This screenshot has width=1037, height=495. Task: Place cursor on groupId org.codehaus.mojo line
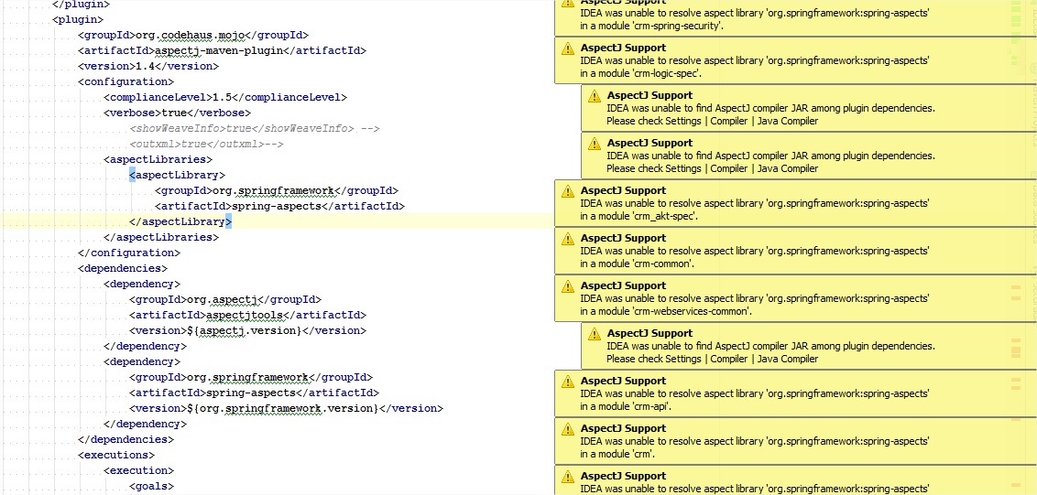(x=193, y=35)
